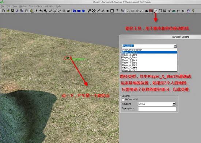Click the cut scissors icon
This screenshot has height=143, width=201.
click(17, 11)
